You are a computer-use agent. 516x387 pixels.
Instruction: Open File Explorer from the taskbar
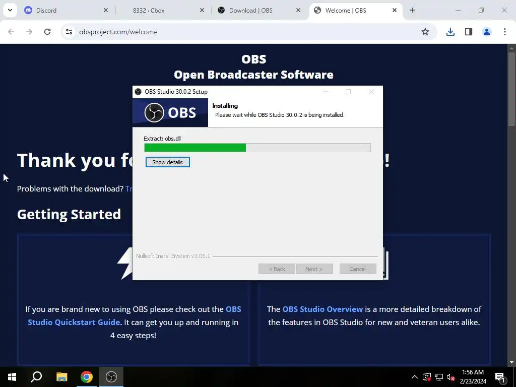61,377
